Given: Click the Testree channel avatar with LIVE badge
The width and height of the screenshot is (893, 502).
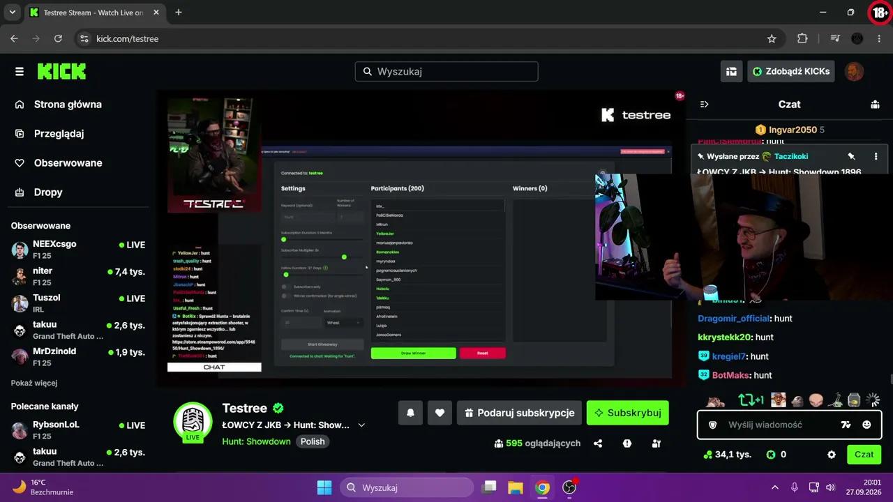Looking at the screenshot, I should pyautogui.click(x=193, y=422).
